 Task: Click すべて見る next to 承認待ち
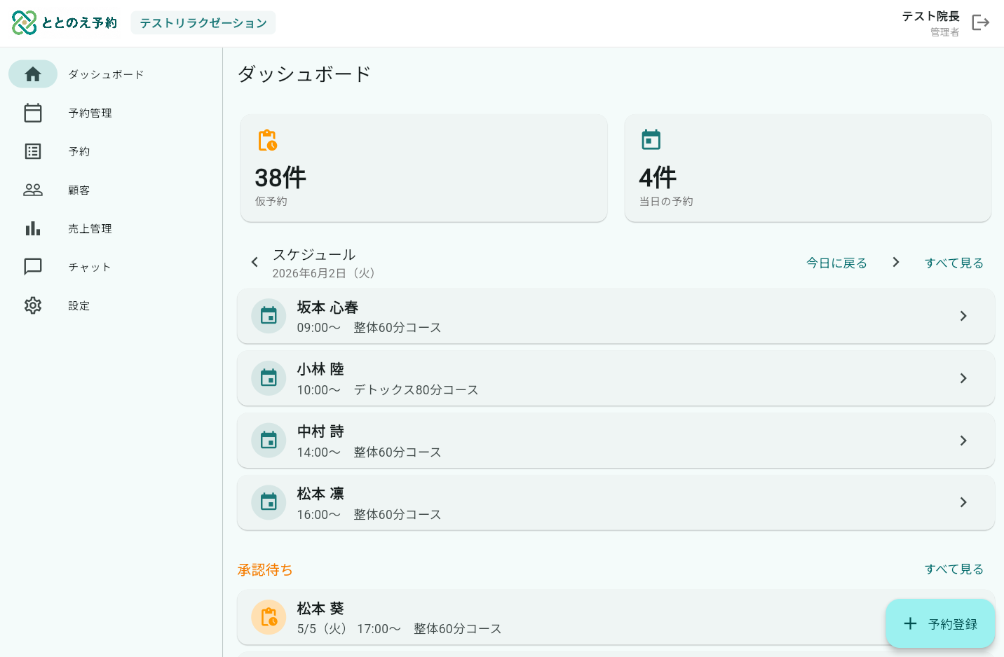[954, 569]
